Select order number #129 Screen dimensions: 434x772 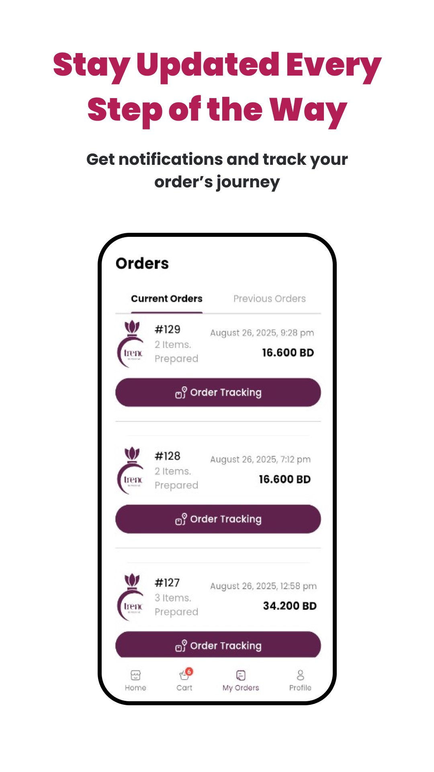pyautogui.click(x=168, y=329)
